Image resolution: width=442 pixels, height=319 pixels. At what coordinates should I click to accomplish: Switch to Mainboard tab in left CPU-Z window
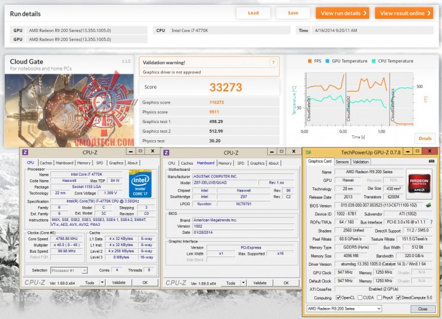[64, 163]
